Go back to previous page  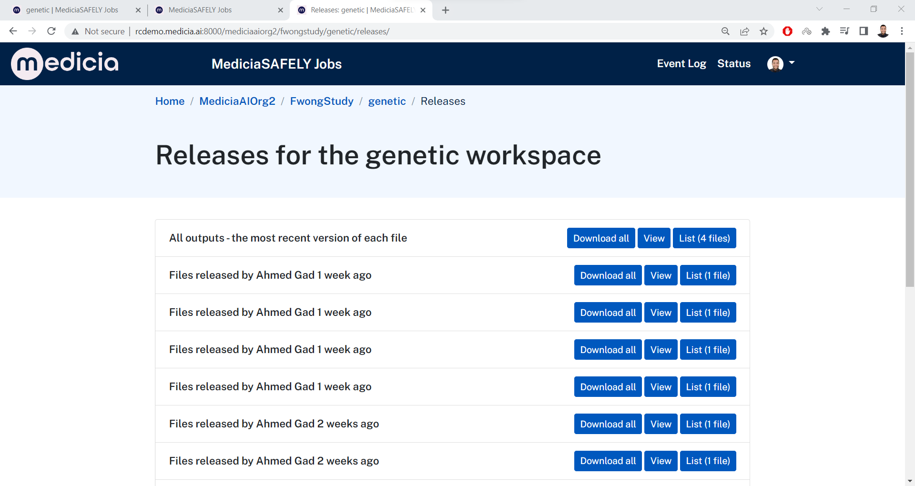[x=13, y=31]
